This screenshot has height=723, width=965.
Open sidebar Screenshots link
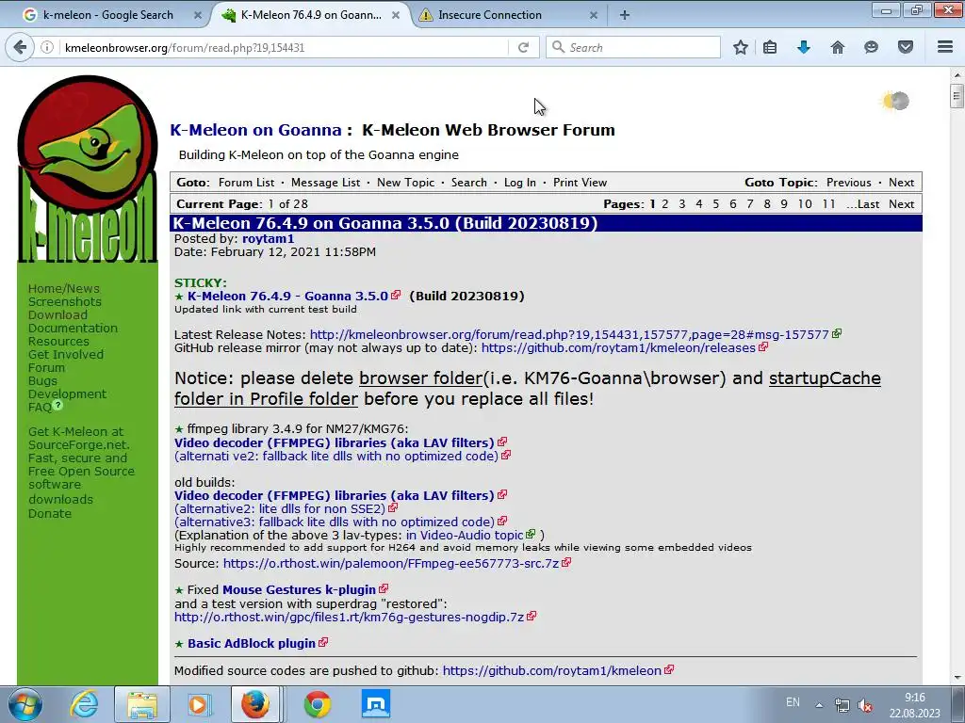[65, 302]
